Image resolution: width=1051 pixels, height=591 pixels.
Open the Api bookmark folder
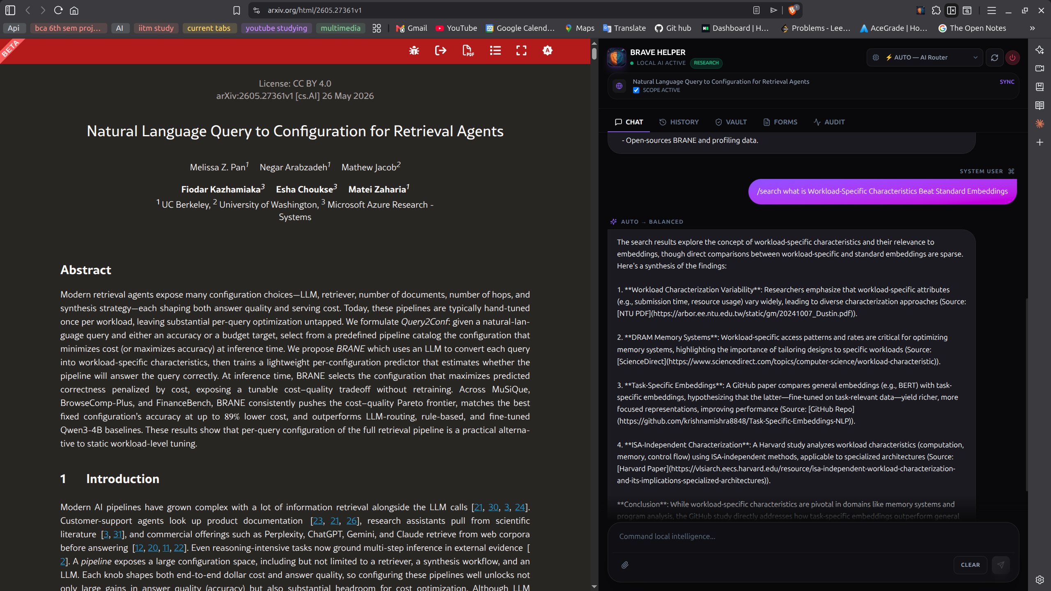pos(14,28)
